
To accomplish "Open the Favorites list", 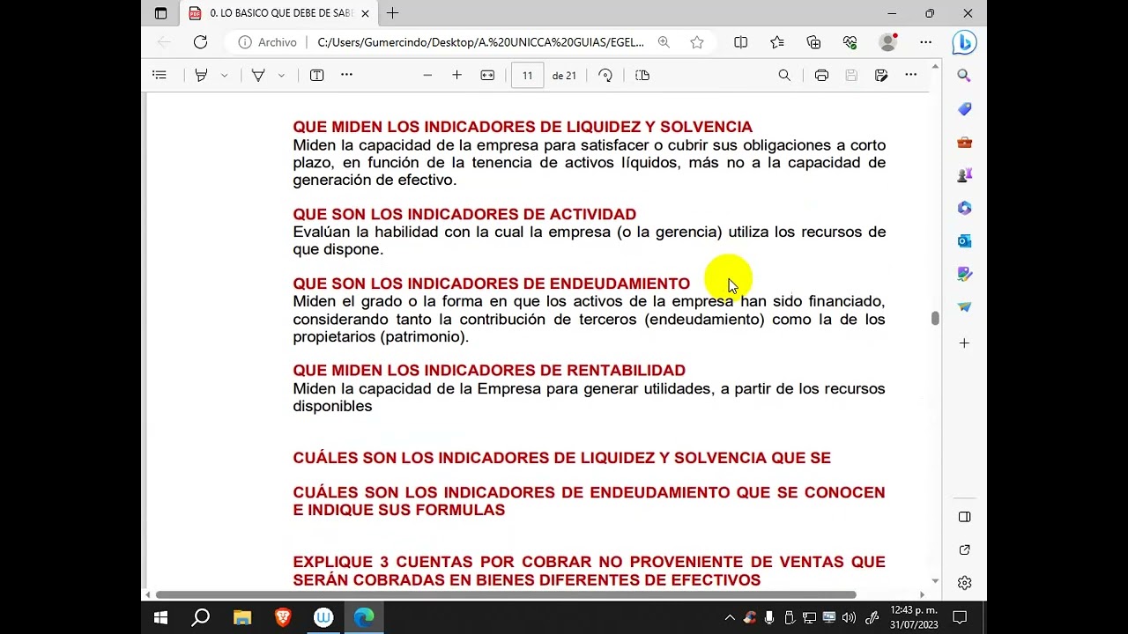I will [x=777, y=42].
